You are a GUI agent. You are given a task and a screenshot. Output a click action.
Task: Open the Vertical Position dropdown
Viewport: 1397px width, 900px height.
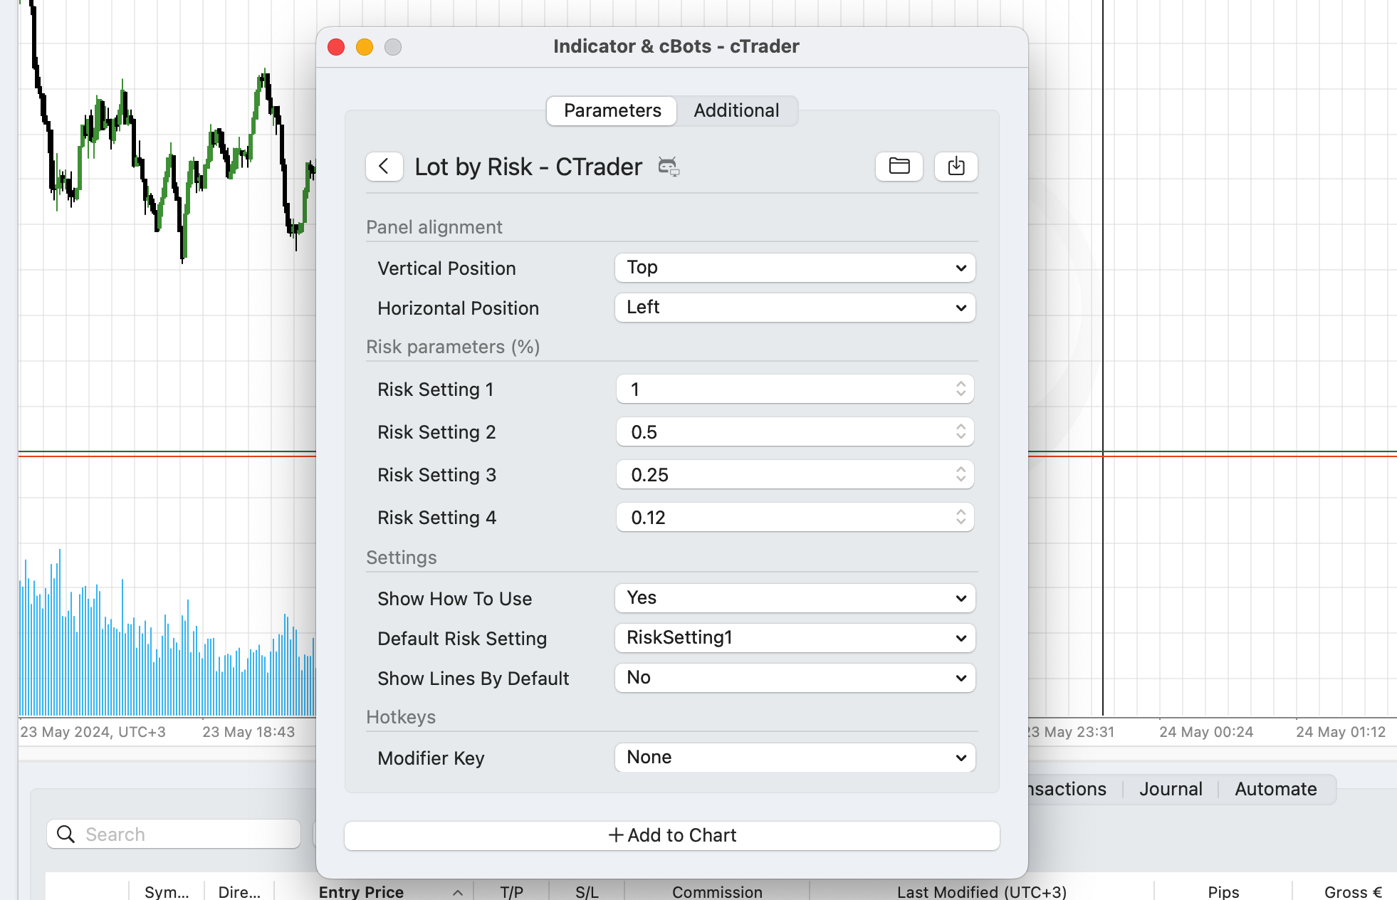pos(795,268)
